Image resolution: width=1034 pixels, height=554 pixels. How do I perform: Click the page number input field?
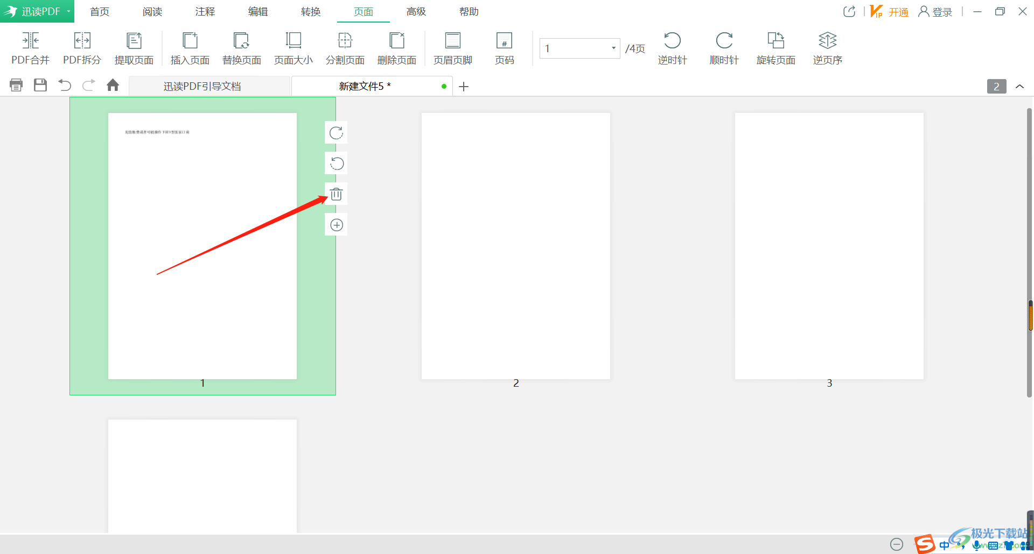pyautogui.click(x=575, y=48)
